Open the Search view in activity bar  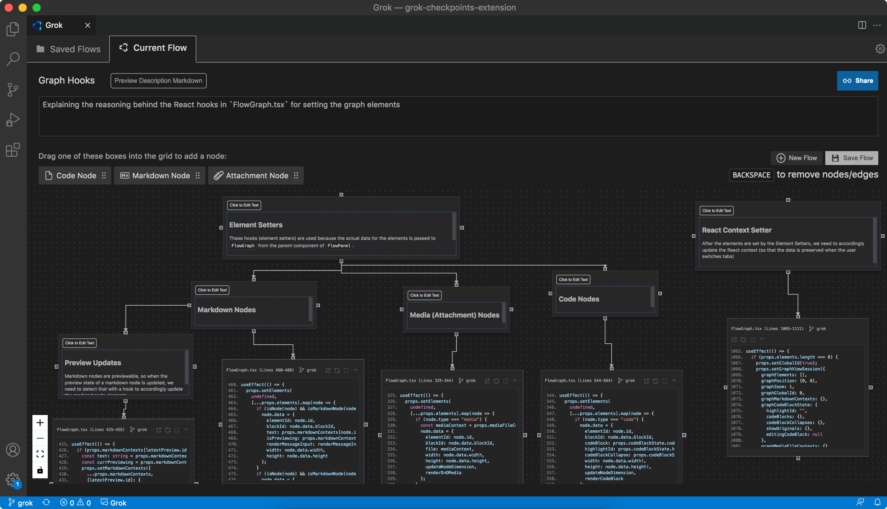13,59
